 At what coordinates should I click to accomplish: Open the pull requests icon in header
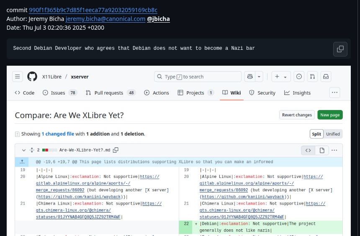pos(312,77)
